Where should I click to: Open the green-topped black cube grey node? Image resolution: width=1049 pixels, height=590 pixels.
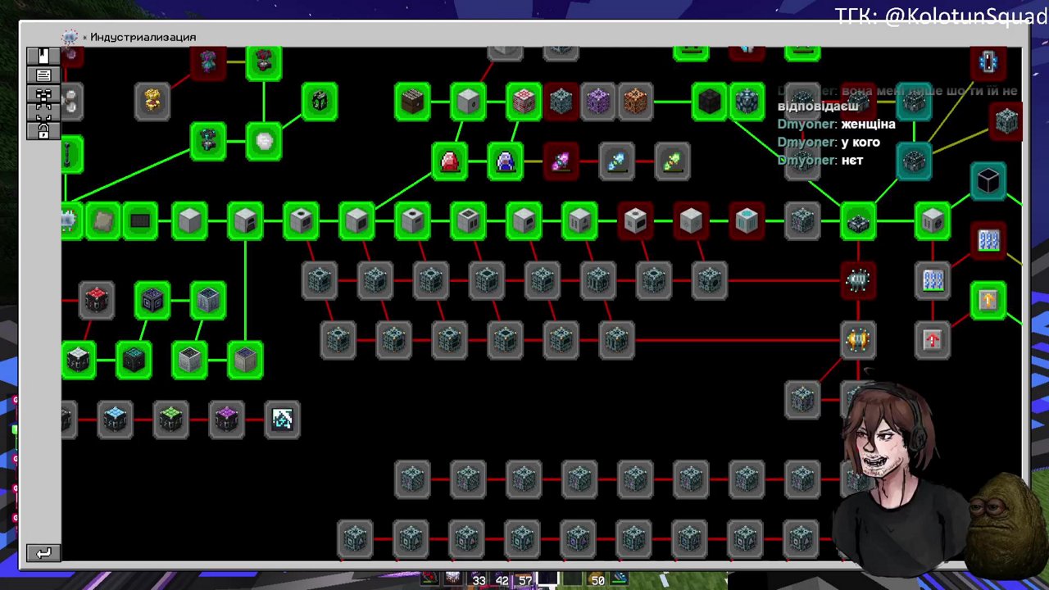[170, 420]
